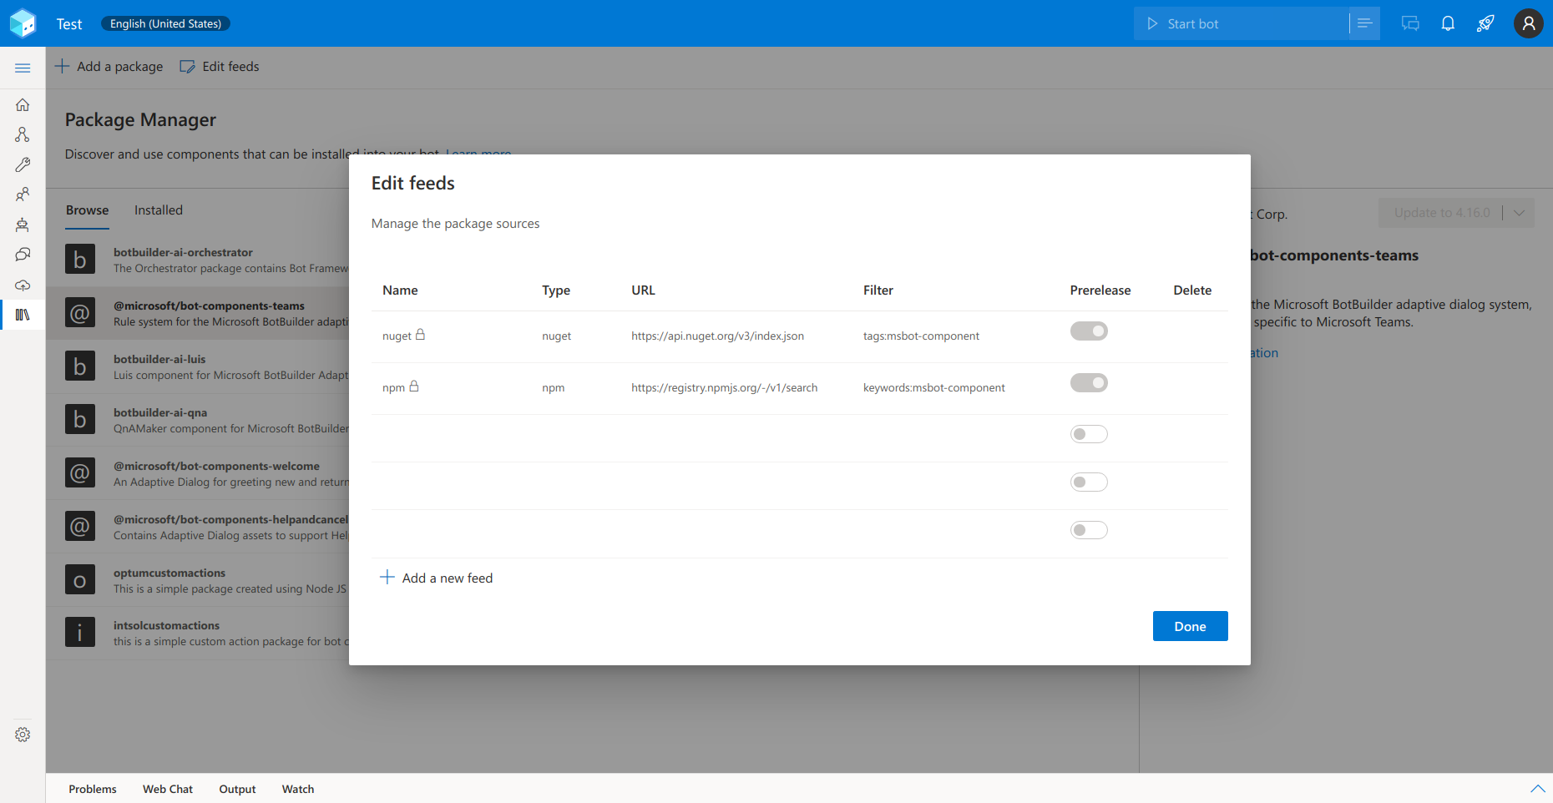Go to Home in sidebar
Image resolution: width=1553 pixels, height=803 pixels.
(23, 105)
